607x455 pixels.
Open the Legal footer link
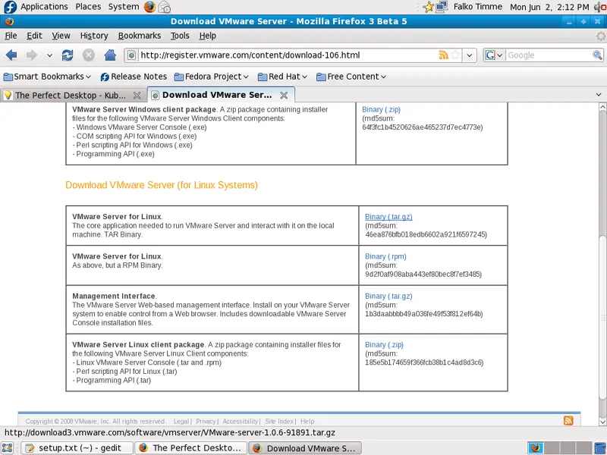(181, 422)
